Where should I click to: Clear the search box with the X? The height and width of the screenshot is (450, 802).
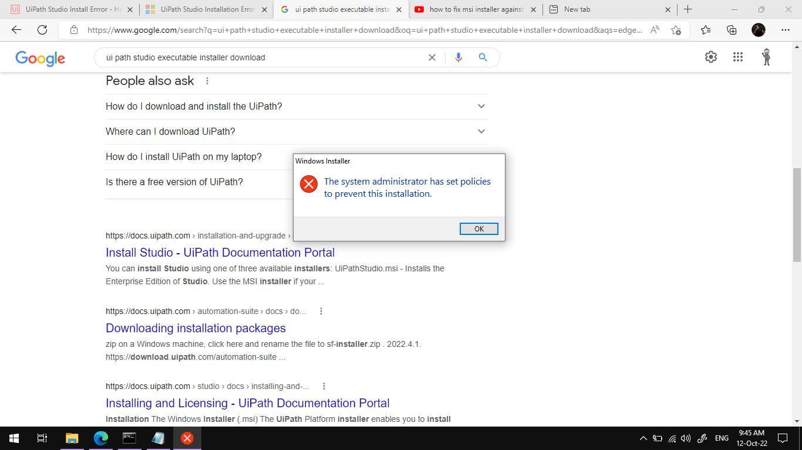click(432, 57)
